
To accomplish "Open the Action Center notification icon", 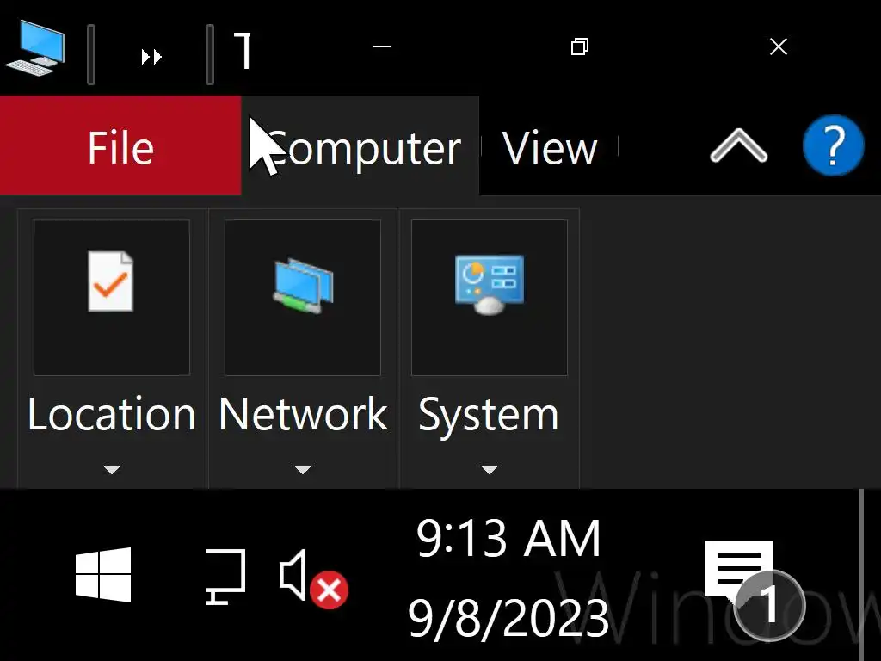I will (x=754, y=590).
